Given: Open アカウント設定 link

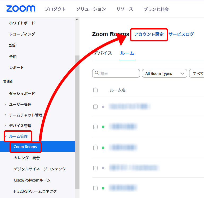Looking at the screenshot, I should (149, 34).
